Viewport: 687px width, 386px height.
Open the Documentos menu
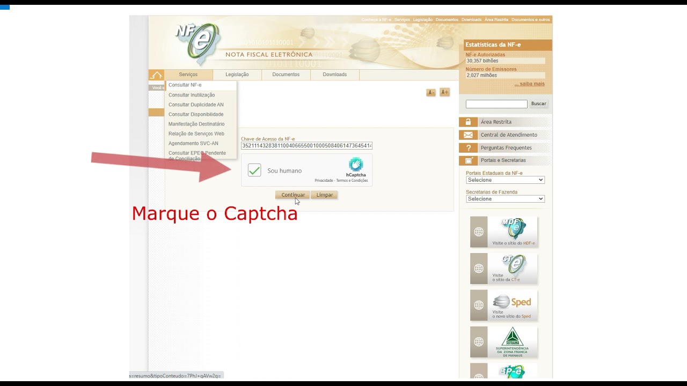(x=286, y=75)
